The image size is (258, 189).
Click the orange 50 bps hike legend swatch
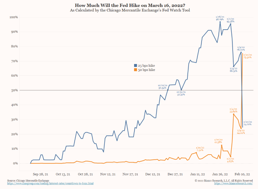click(x=135, y=70)
